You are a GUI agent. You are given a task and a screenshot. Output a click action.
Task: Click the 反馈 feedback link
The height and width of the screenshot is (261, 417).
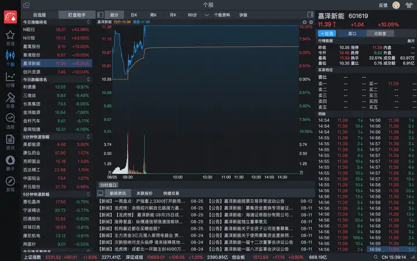tap(383, 5)
